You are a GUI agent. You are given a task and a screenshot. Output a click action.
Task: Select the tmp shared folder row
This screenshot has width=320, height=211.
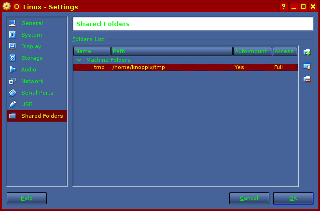[x=185, y=67]
